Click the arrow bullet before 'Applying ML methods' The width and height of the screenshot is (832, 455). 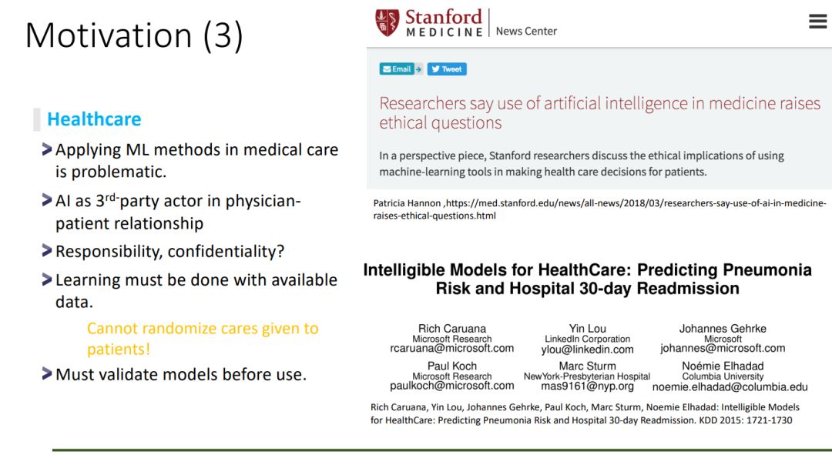click(48, 149)
